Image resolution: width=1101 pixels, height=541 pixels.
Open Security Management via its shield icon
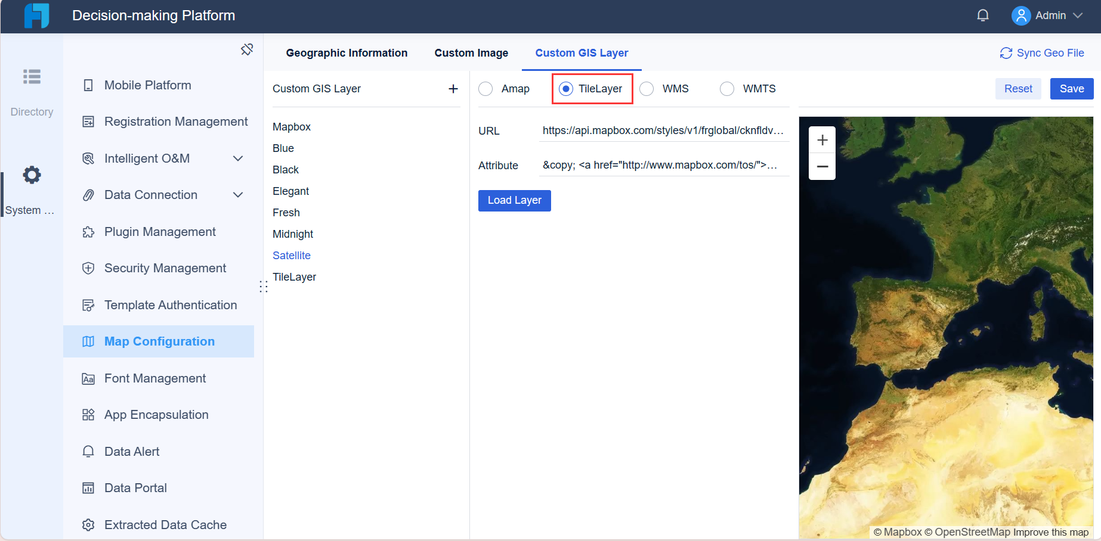coord(88,268)
